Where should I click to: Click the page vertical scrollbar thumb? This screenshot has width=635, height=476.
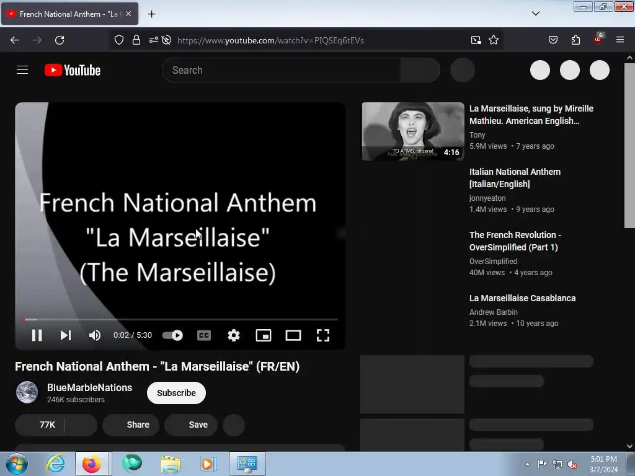point(629,146)
